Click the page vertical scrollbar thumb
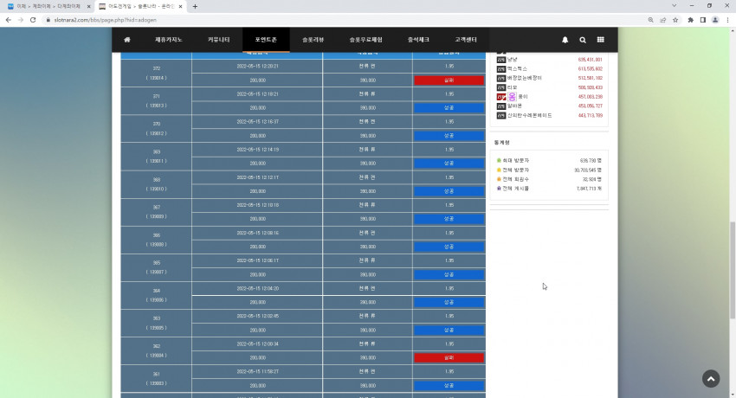The image size is (736, 398). tap(732, 270)
